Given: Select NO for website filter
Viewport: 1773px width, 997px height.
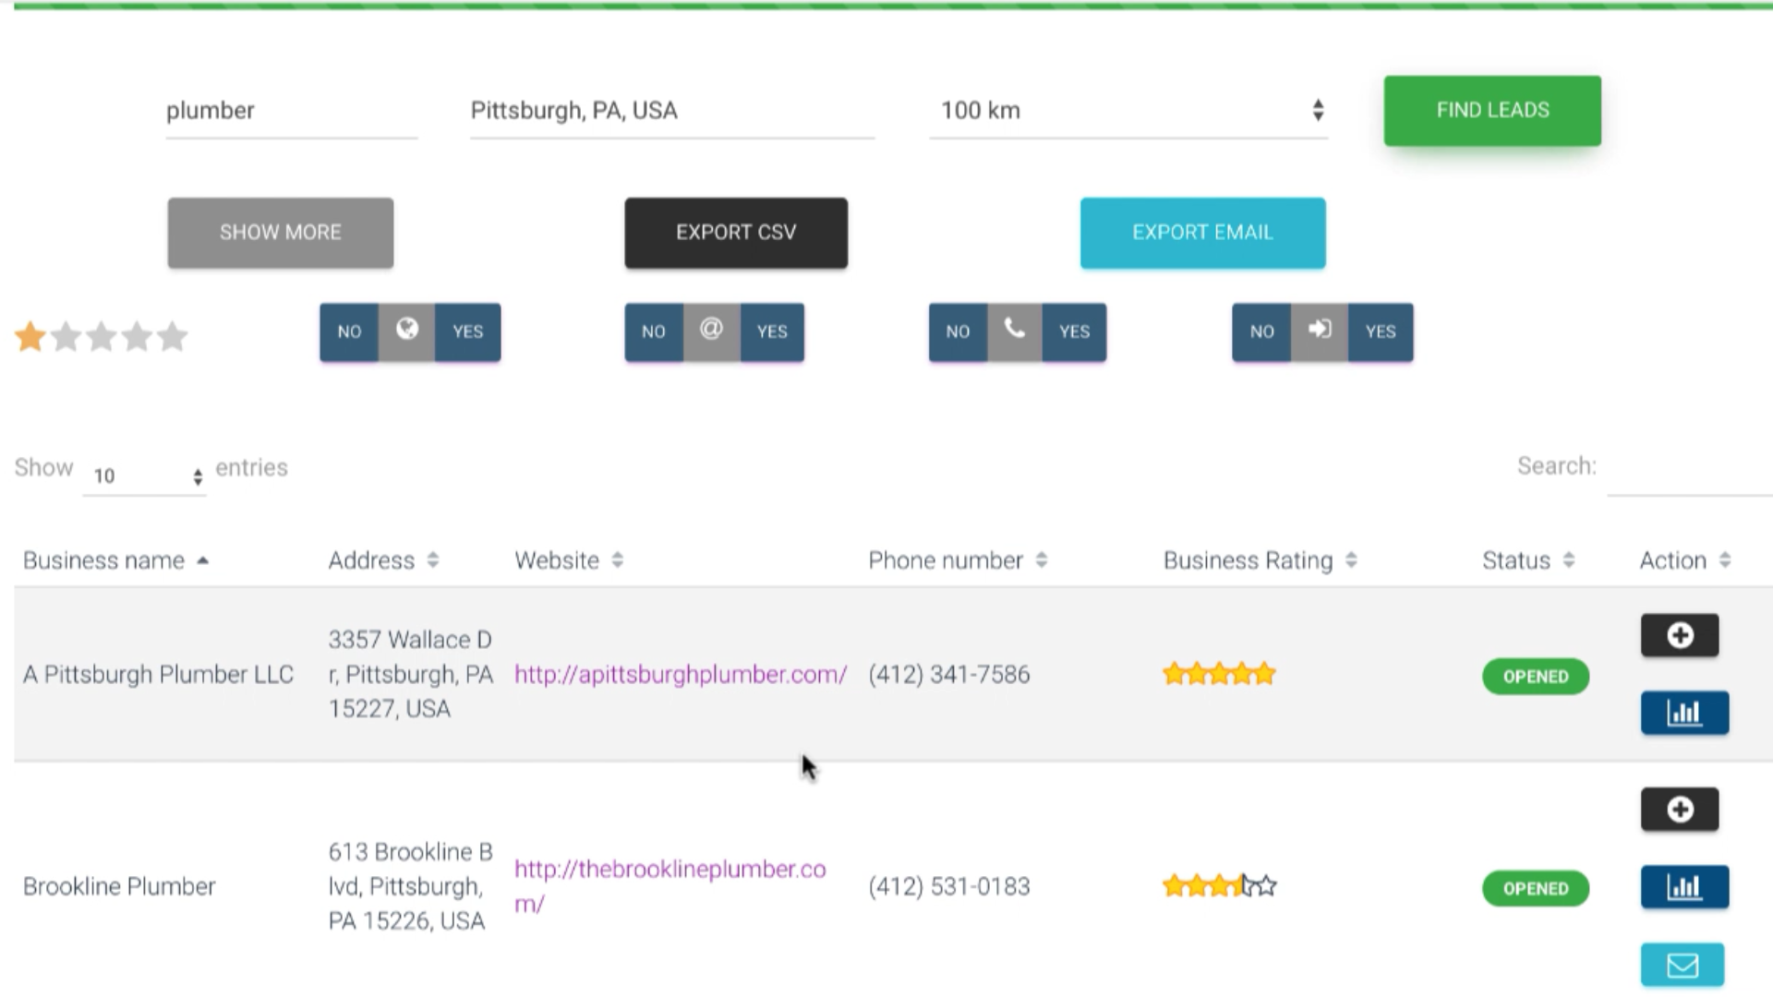Looking at the screenshot, I should (x=349, y=331).
